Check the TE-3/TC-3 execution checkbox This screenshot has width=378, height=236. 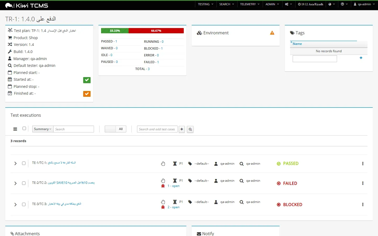(x=24, y=205)
